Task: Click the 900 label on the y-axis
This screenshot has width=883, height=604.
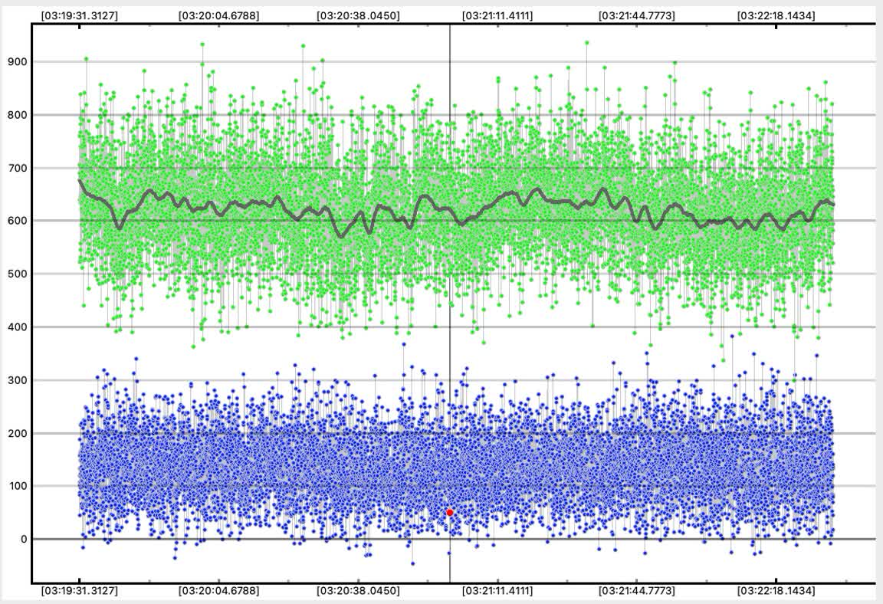Action: click(15, 62)
